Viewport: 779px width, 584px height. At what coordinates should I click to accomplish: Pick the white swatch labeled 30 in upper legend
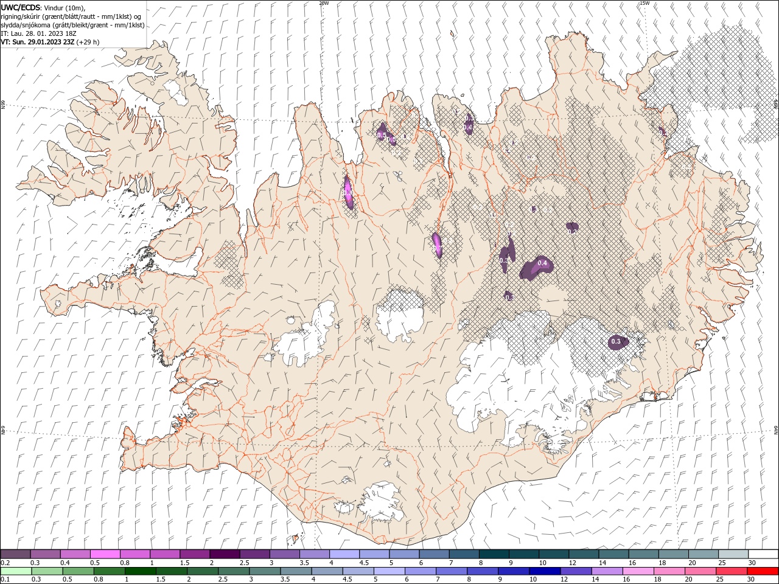coord(763,554)
